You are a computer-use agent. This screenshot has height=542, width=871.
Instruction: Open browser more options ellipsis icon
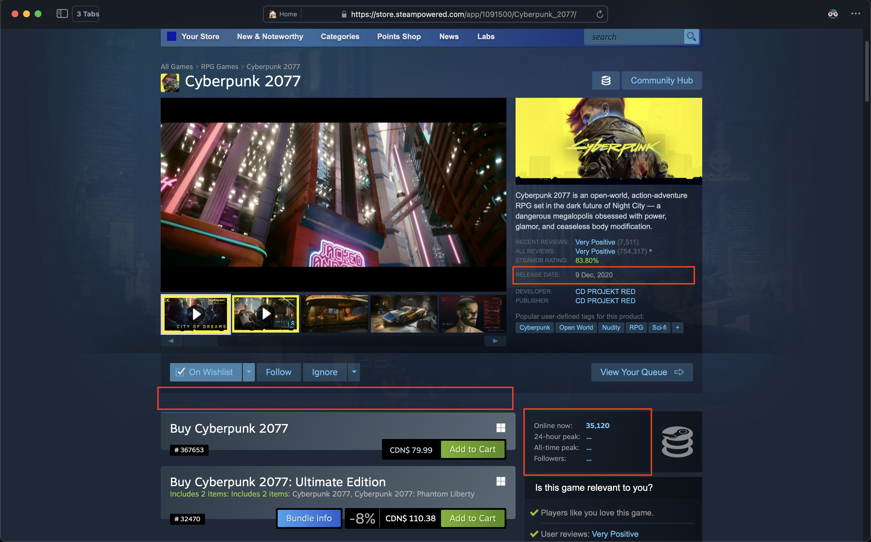[855, 14]
